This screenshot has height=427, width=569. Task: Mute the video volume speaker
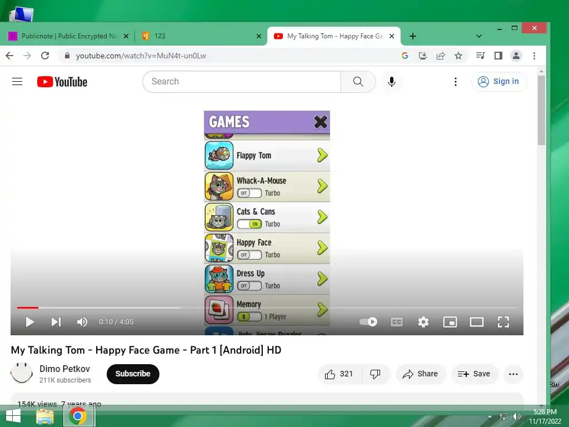82,322
